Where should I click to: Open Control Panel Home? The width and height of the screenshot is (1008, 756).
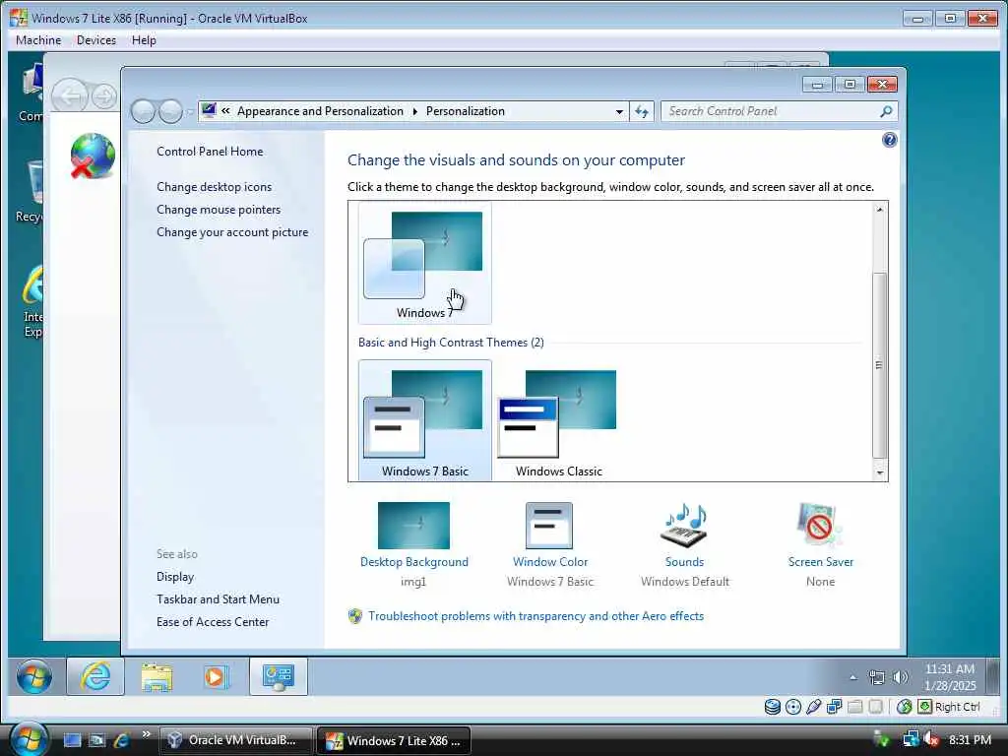pos(210,152)
